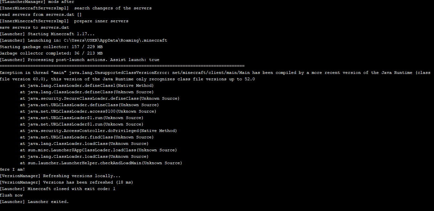The width and height of the screenshot is (434, 211).
Task: Click the 'Here I am!' log line
Action: 13,169
